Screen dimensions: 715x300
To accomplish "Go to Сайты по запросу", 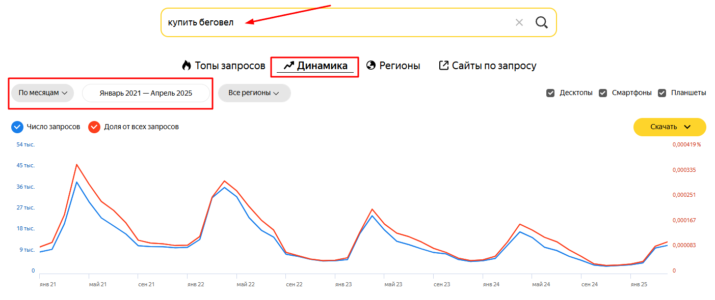I will [x=488, y=66].
